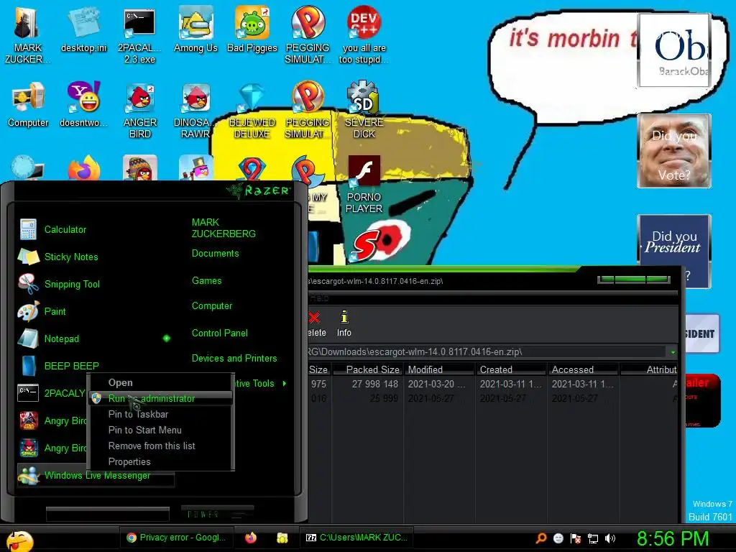
Task: Expand Notepad recent files jump list dot
Action: coord(166,338)
